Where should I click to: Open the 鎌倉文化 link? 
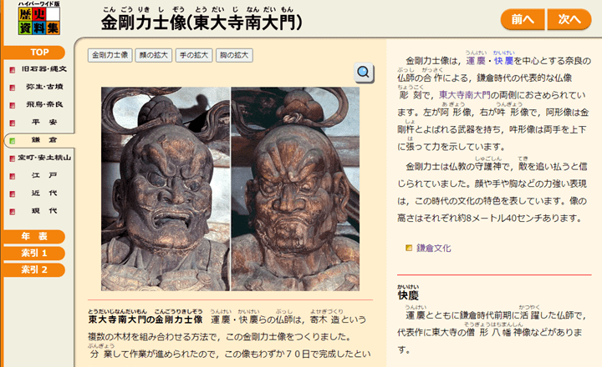[434, 249]
